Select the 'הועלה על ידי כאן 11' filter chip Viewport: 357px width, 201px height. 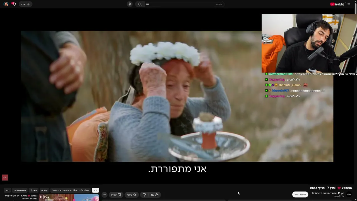[71, 190]
